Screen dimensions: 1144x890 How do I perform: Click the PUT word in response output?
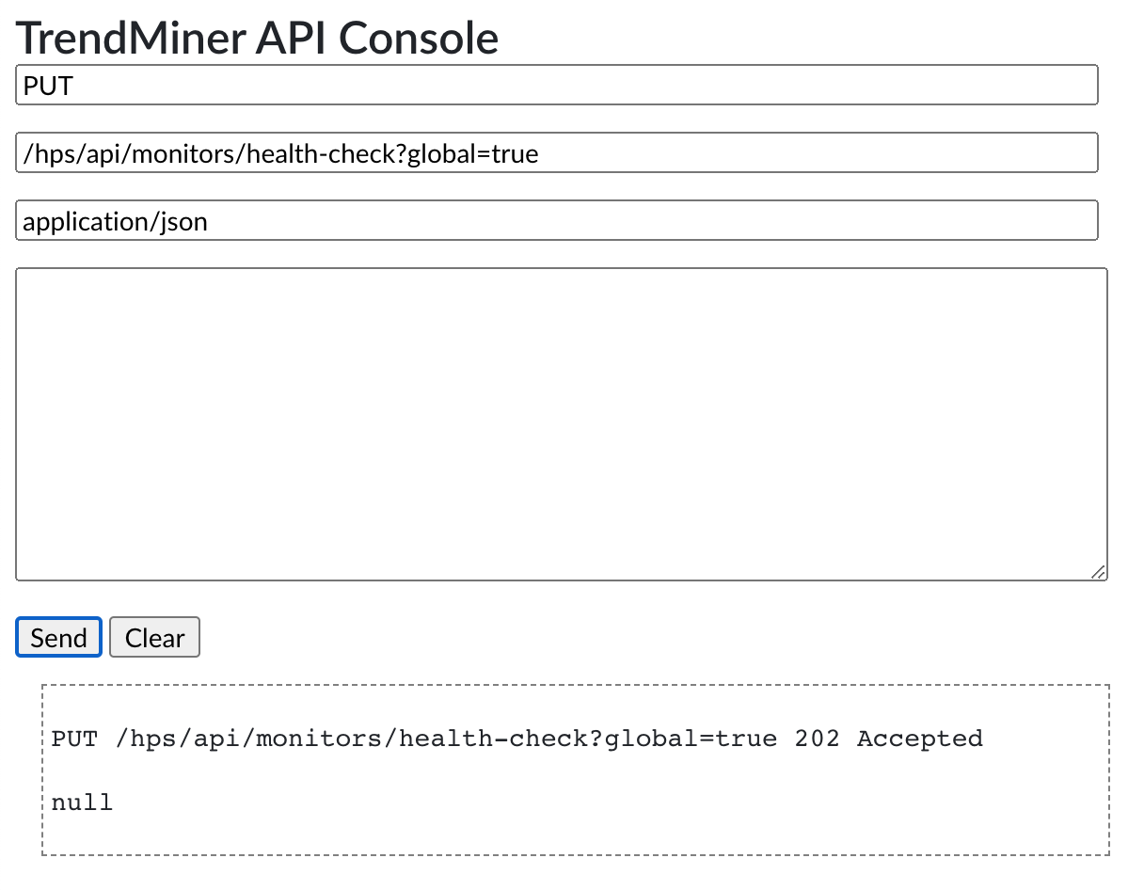tap(74, 739)
